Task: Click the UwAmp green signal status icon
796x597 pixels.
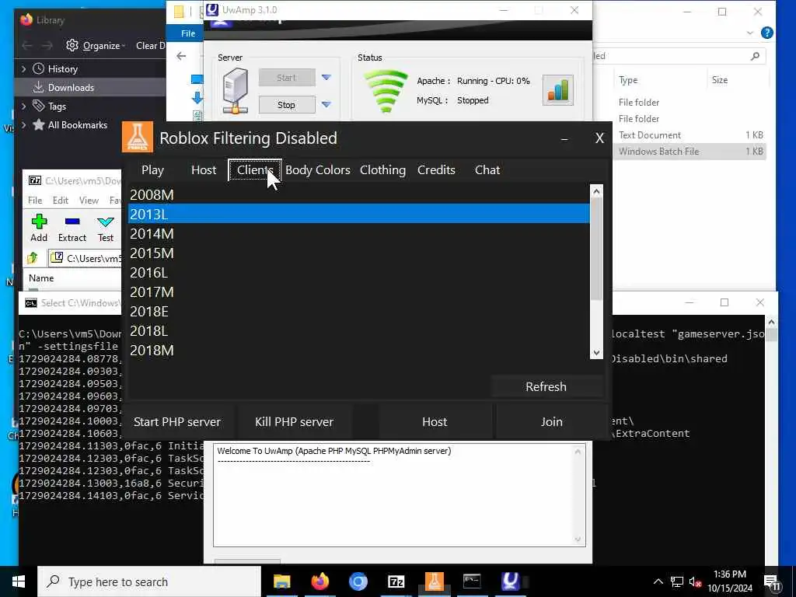Action: pos(386,91)
